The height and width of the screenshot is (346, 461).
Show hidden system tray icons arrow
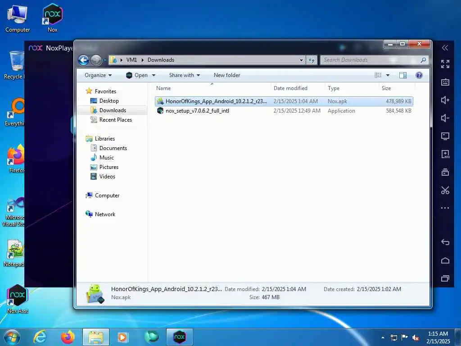tap(383, 337)
